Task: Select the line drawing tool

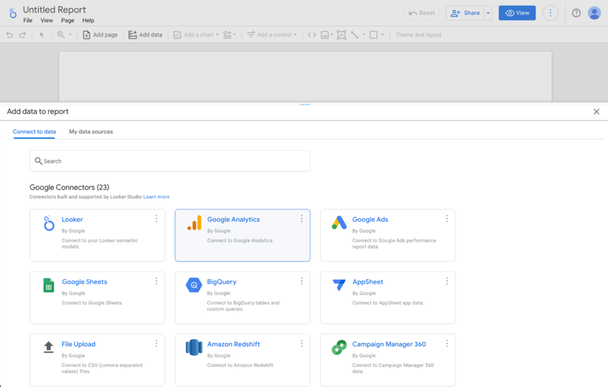Action: (354, 35)
